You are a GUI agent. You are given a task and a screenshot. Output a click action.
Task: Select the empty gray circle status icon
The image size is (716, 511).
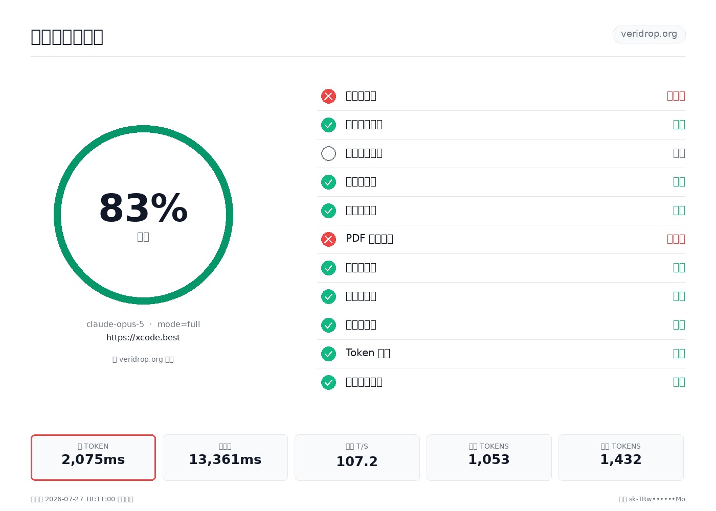(328, 153)
